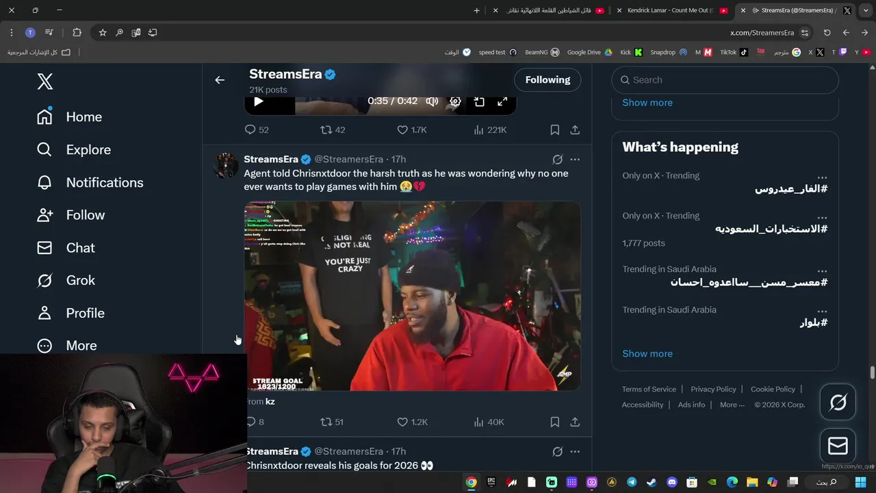Viewport: 876px width, 493px height.
Task: Bookmark this page with star icon
Action: point(103,32)
